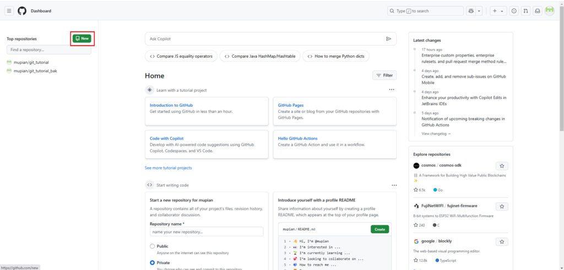Open mupian/git_tutorial repository
This screenshot has width=564, height=270.
click(x=31, y=62)
